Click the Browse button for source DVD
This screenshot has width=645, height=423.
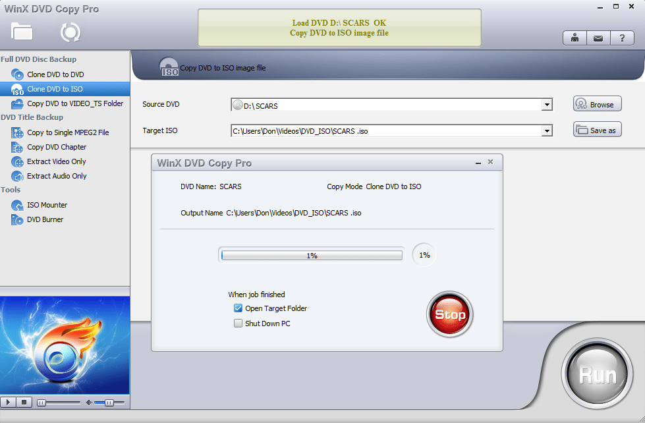pyautogui.click(x=598, y=104)
